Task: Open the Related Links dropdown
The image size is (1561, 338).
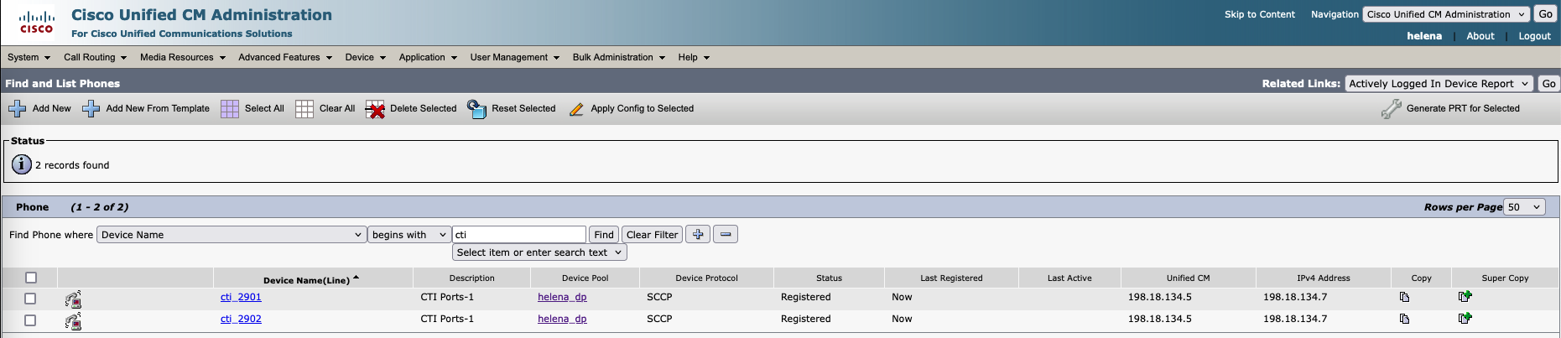Action: [1439, 84]
